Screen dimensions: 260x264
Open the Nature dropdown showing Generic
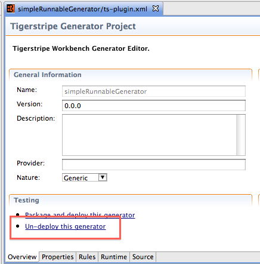85,177
